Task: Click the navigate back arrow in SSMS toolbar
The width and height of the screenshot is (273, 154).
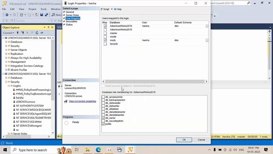Action: (x=7, y=15)
